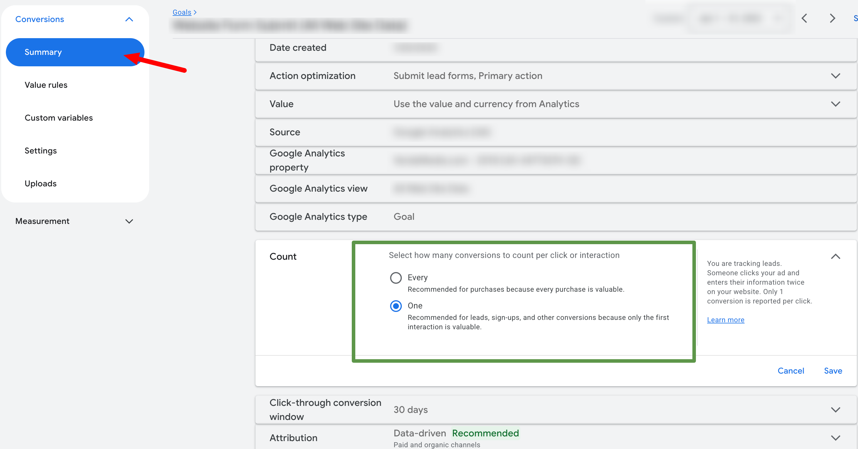The width and height of the screenshot is (858, 449).
Task: Click the previous date range arrow
Action: pos(804,18)
